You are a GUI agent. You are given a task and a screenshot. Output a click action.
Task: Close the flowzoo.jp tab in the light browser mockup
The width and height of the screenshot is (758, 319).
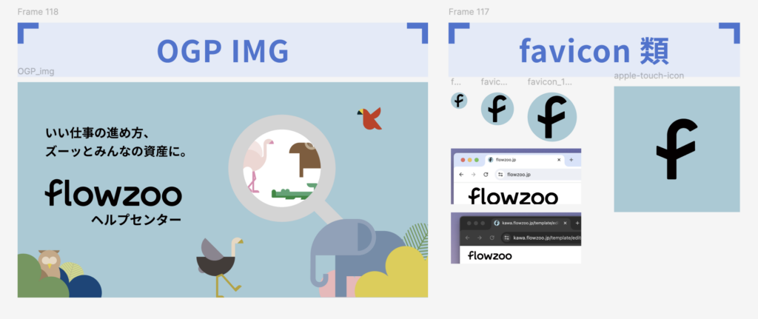pyautogui.click(x=559, y=160)
